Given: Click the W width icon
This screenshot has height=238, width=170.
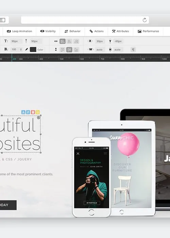Looking at the screenshot, I should 90,49.
